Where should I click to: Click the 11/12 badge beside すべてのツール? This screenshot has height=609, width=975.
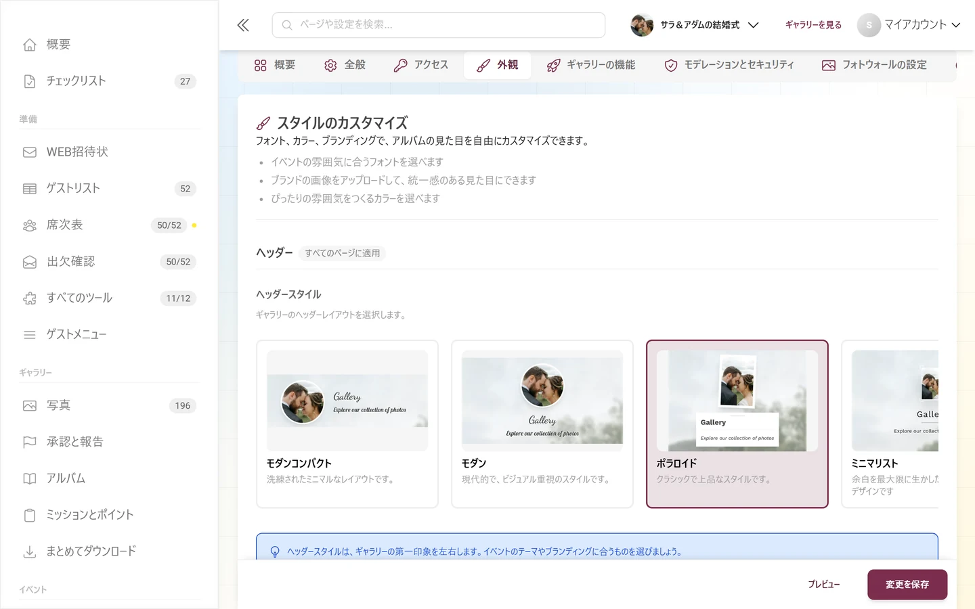click(x=178, y=298)
